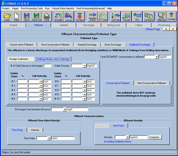Switch to the Output page tab
The height and width of the screenshot is (156, 178).
coord(139,25)
